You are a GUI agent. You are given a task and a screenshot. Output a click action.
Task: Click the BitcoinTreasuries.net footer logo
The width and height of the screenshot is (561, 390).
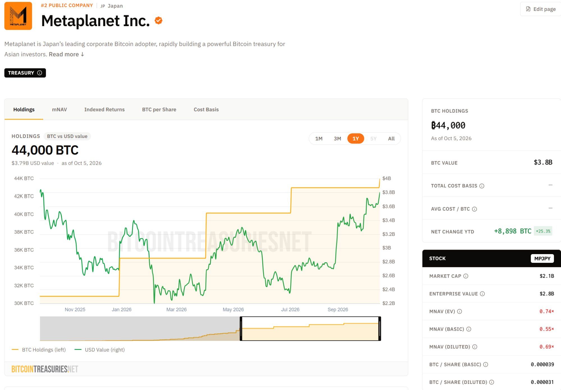pos(45,369)
